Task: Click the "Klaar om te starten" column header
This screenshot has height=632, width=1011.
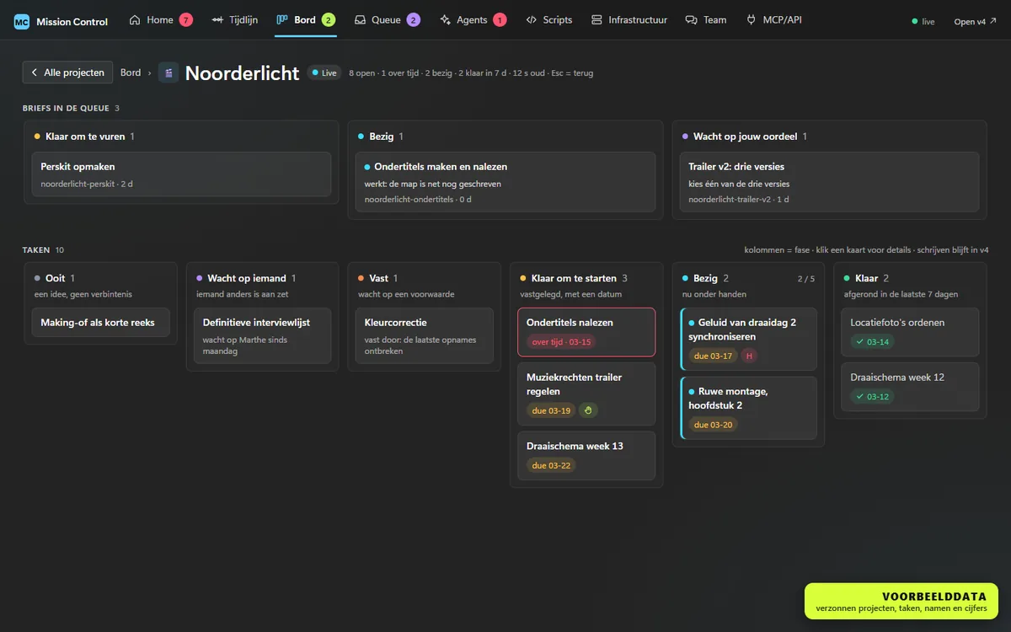Action: [574, 278]
